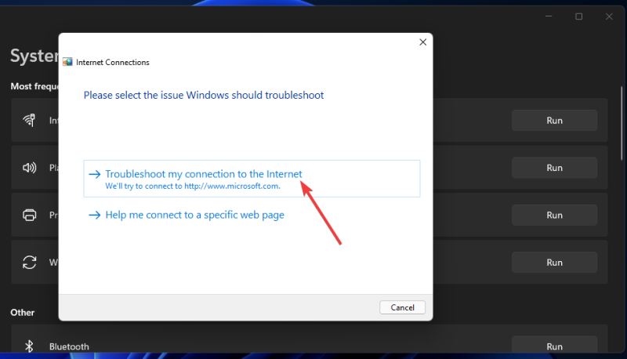This screenshot has height=359, width=627.
Task: Run the Windows Update troubleshooter in Settings
Action: point(554,263)
